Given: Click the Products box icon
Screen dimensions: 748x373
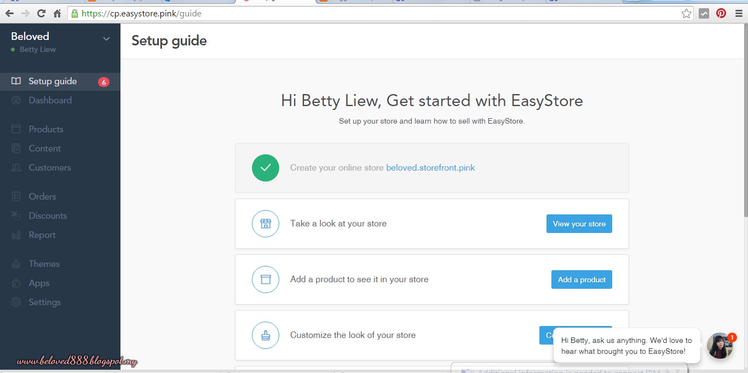Looking at the screenshot, I should click(16, 129).
